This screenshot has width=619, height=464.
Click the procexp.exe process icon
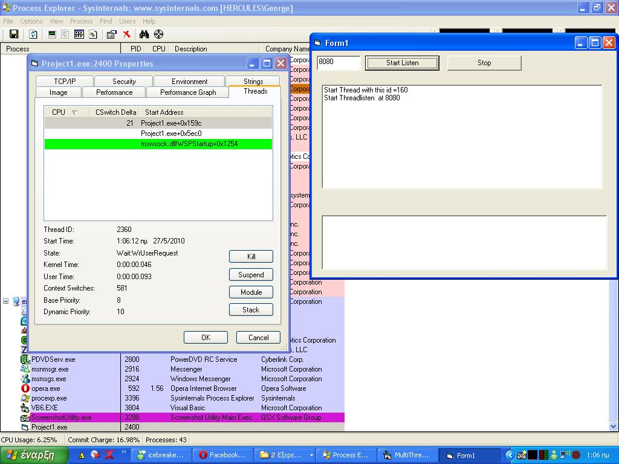(25, 398)
